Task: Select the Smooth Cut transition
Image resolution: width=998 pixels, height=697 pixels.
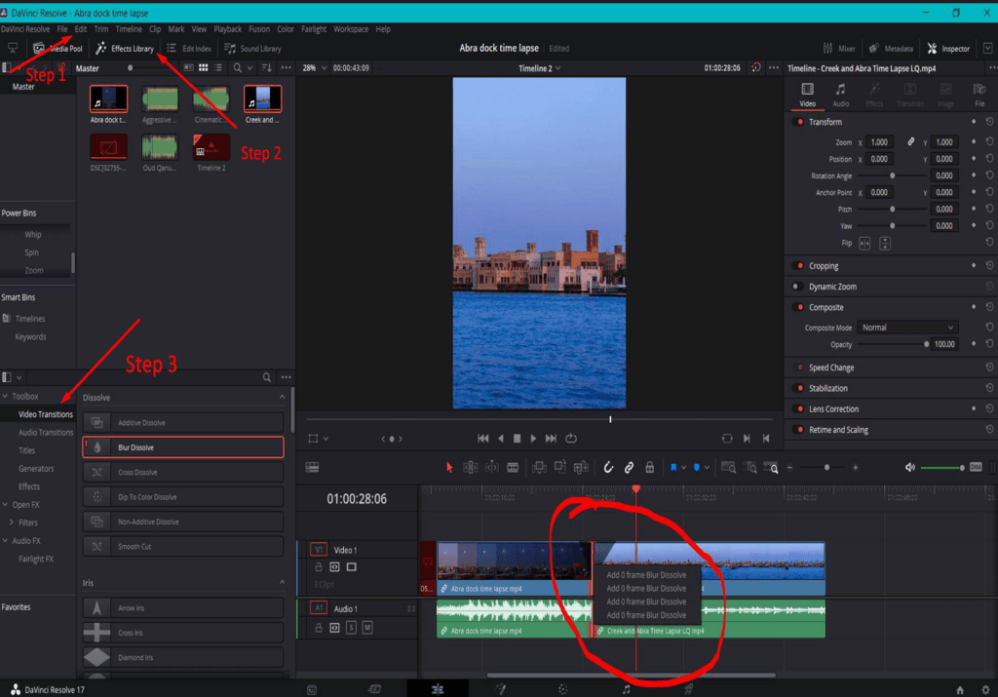Action: 183,547
